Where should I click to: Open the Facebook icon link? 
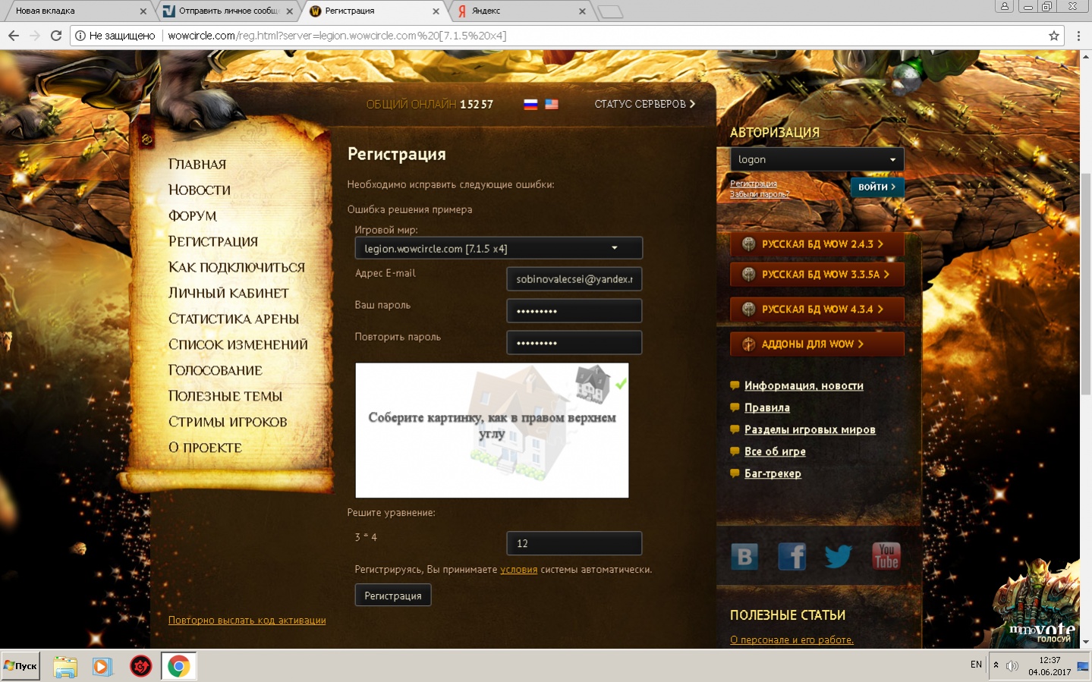pyautogui.click(x=791, y=557)
